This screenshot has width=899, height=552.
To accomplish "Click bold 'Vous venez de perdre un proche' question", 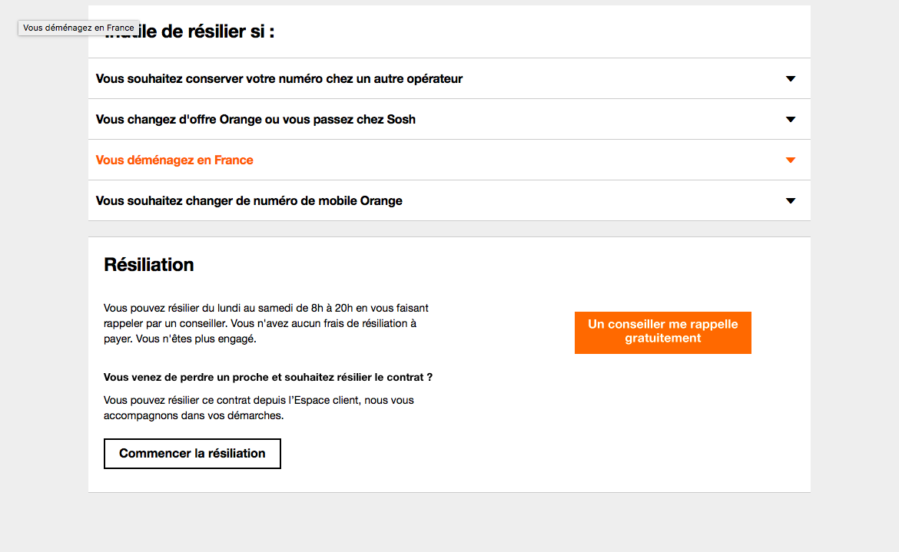I will (x=268, y=377).
